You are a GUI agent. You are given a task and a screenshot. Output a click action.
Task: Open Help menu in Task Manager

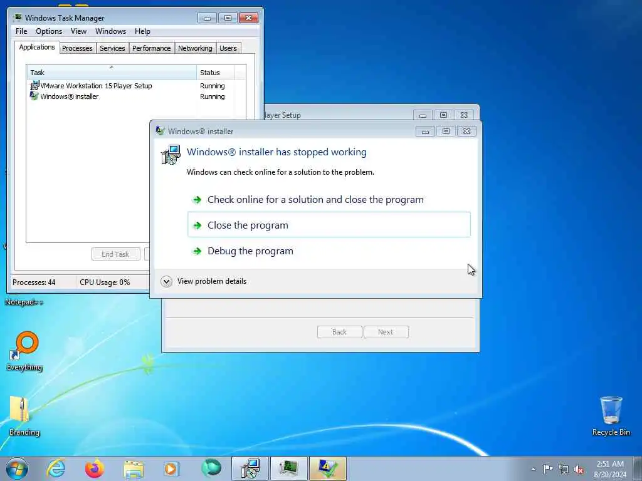click(x=142, y=31)
